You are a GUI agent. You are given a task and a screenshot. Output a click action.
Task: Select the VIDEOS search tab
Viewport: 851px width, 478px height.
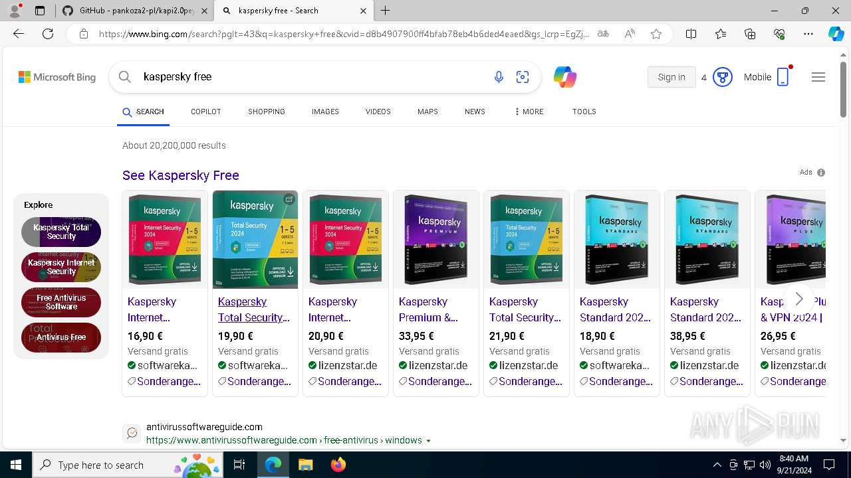click(378, 112)
